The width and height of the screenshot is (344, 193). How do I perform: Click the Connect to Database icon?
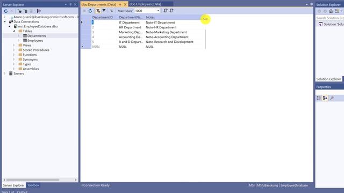[x=20, y=11]
